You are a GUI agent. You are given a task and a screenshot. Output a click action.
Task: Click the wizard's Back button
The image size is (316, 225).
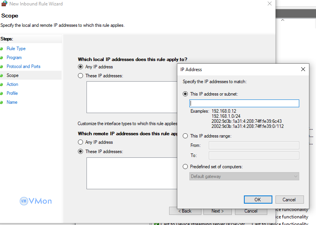(185, 211)
